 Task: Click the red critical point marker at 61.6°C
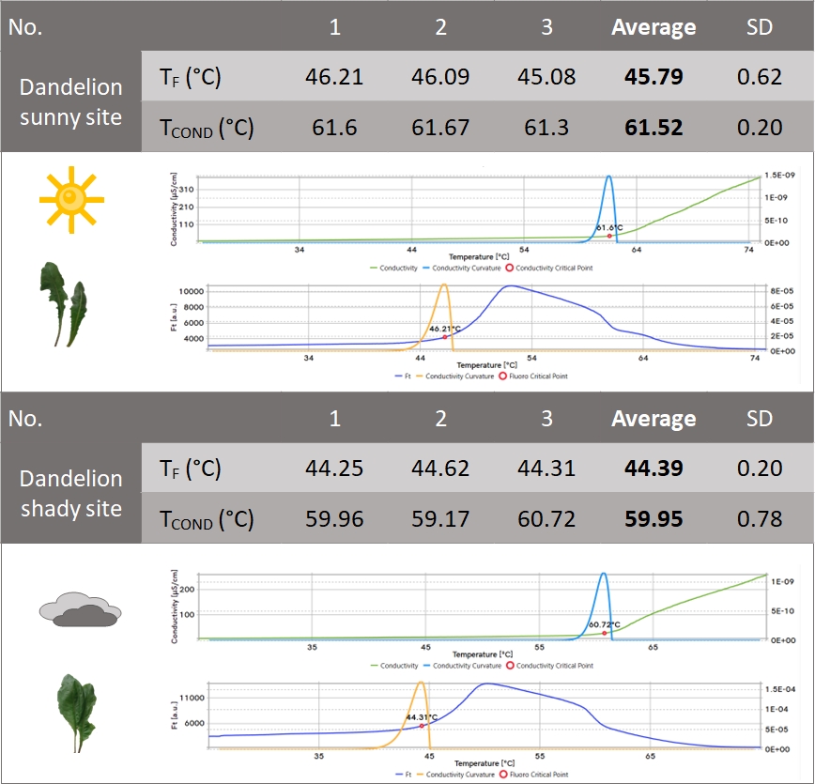[609, 236]
